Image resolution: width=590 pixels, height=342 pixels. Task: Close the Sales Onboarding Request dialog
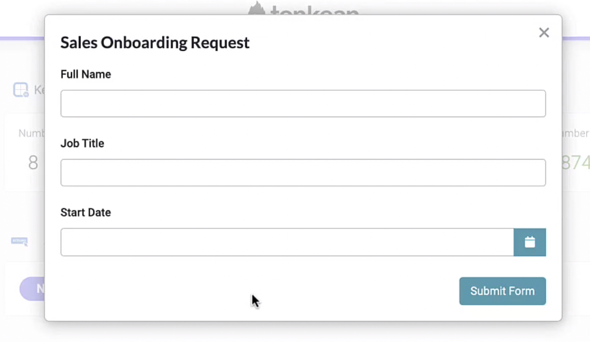[544, 33]
